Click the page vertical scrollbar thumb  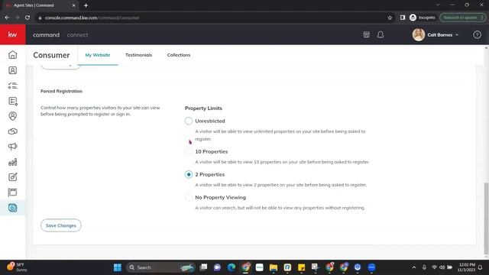pos(486,218)
